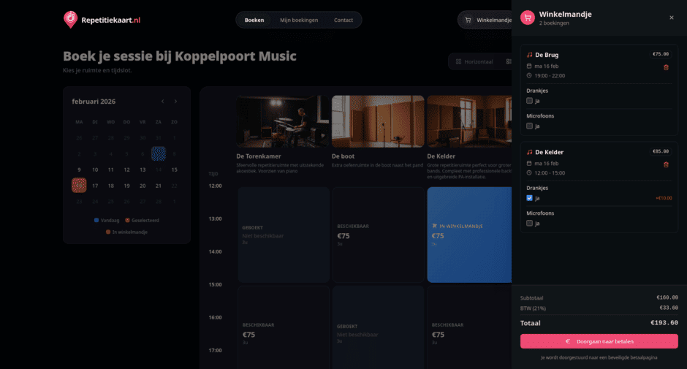Image resolution: width=687 pixels, height=369 pixels.
Task: Go to next month in calendar
Action: pyautogui.click(x=175, y=102)
